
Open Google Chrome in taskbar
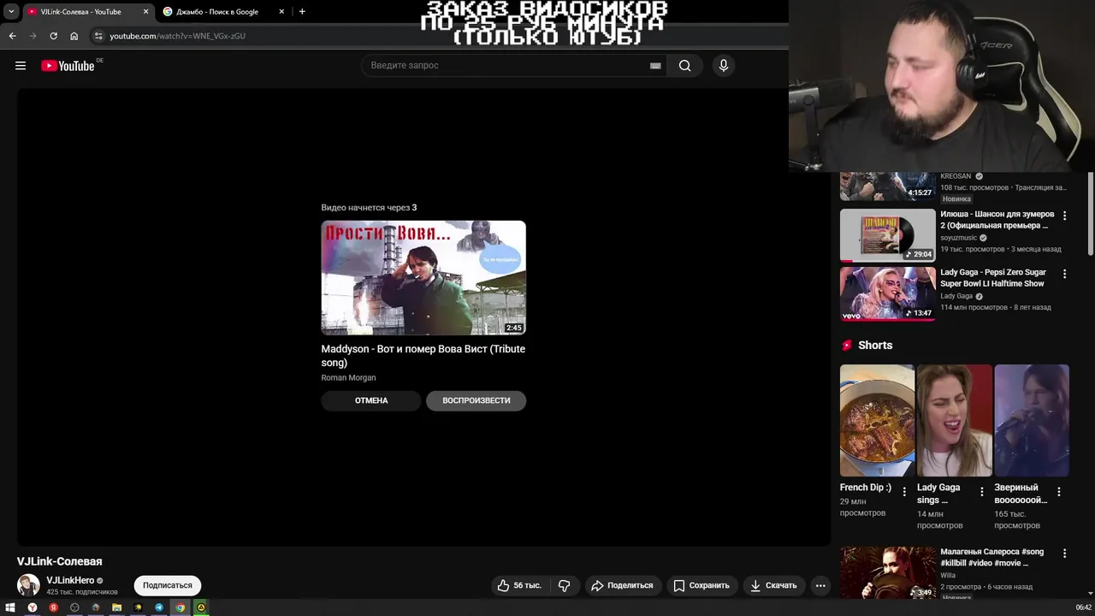[180, 607]
